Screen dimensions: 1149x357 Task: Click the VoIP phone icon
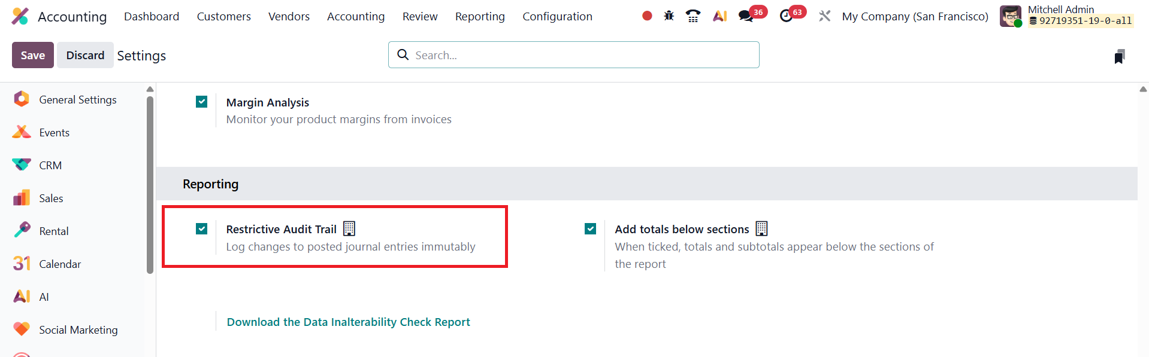click(693, 16)
